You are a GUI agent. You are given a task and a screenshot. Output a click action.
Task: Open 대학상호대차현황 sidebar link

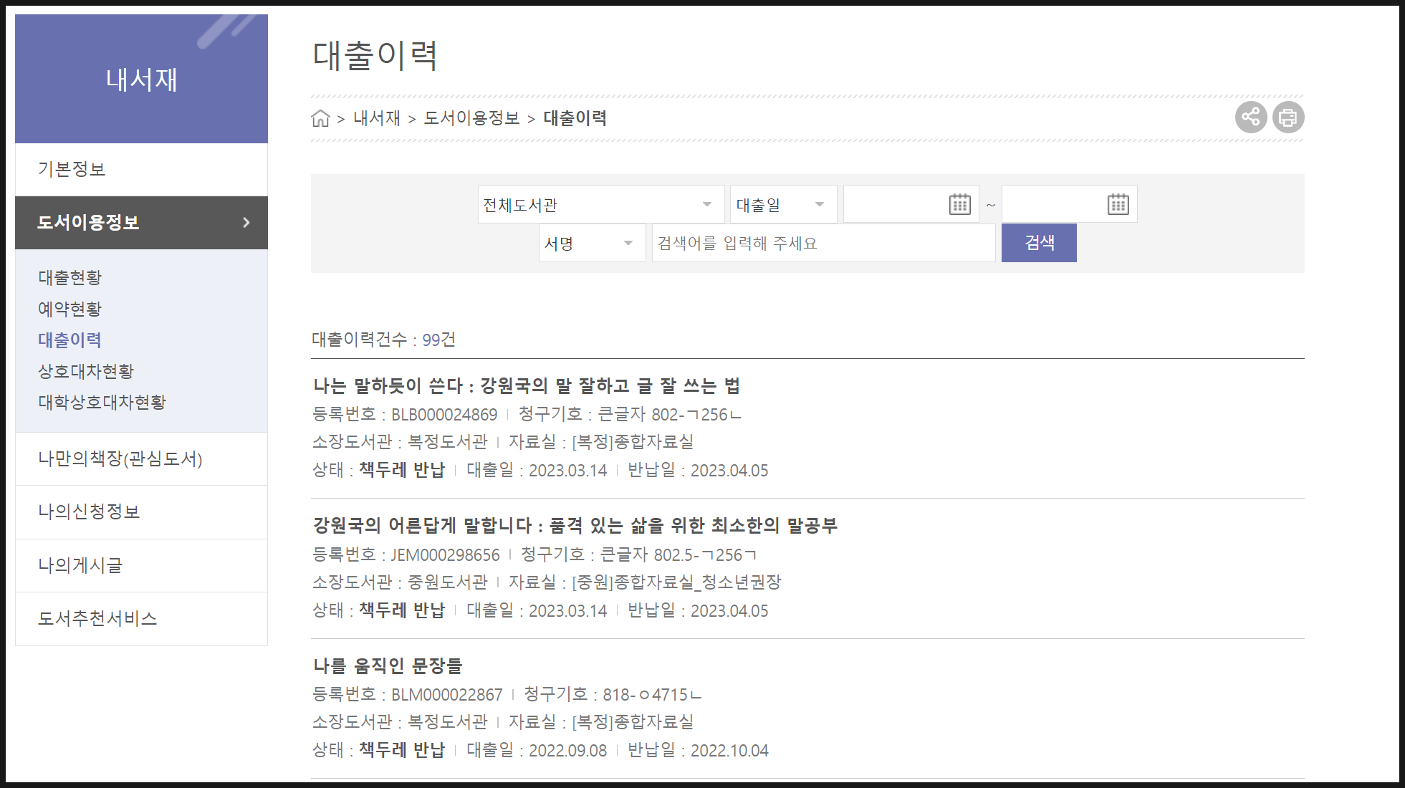(x=102, y=402)
